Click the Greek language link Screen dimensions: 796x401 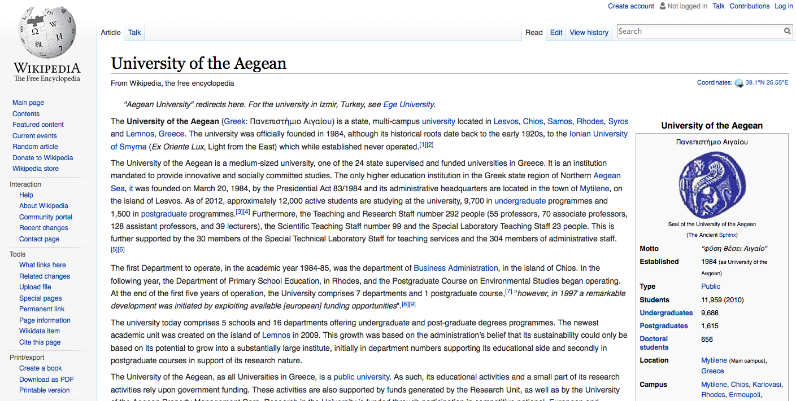tap(235, 121)
